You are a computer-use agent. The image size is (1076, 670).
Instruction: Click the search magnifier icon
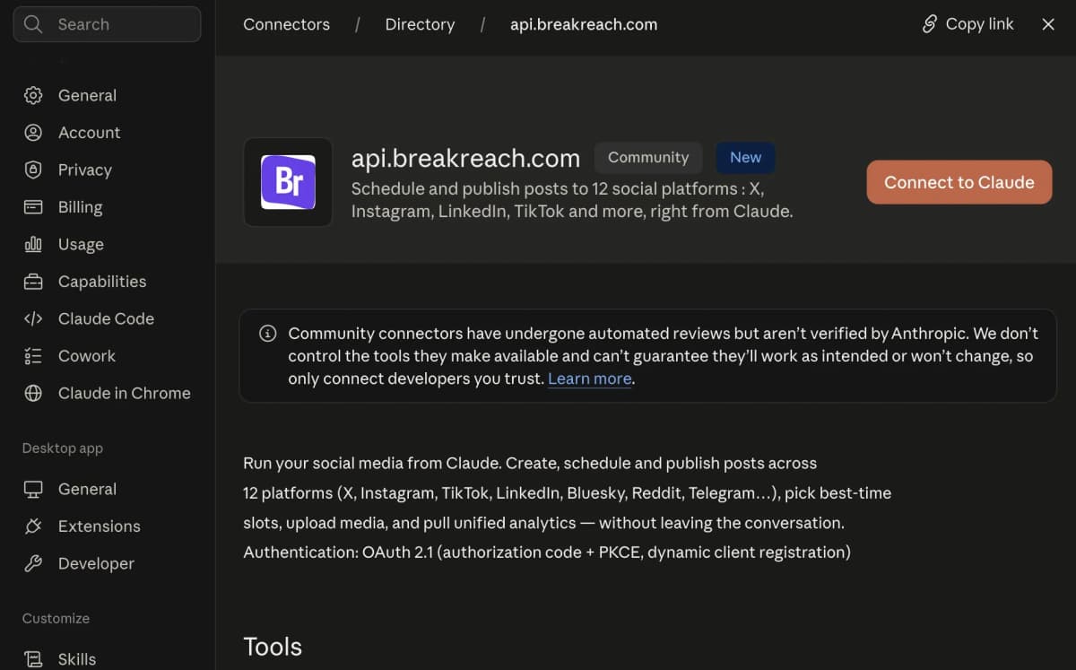[x=33, y=24]
